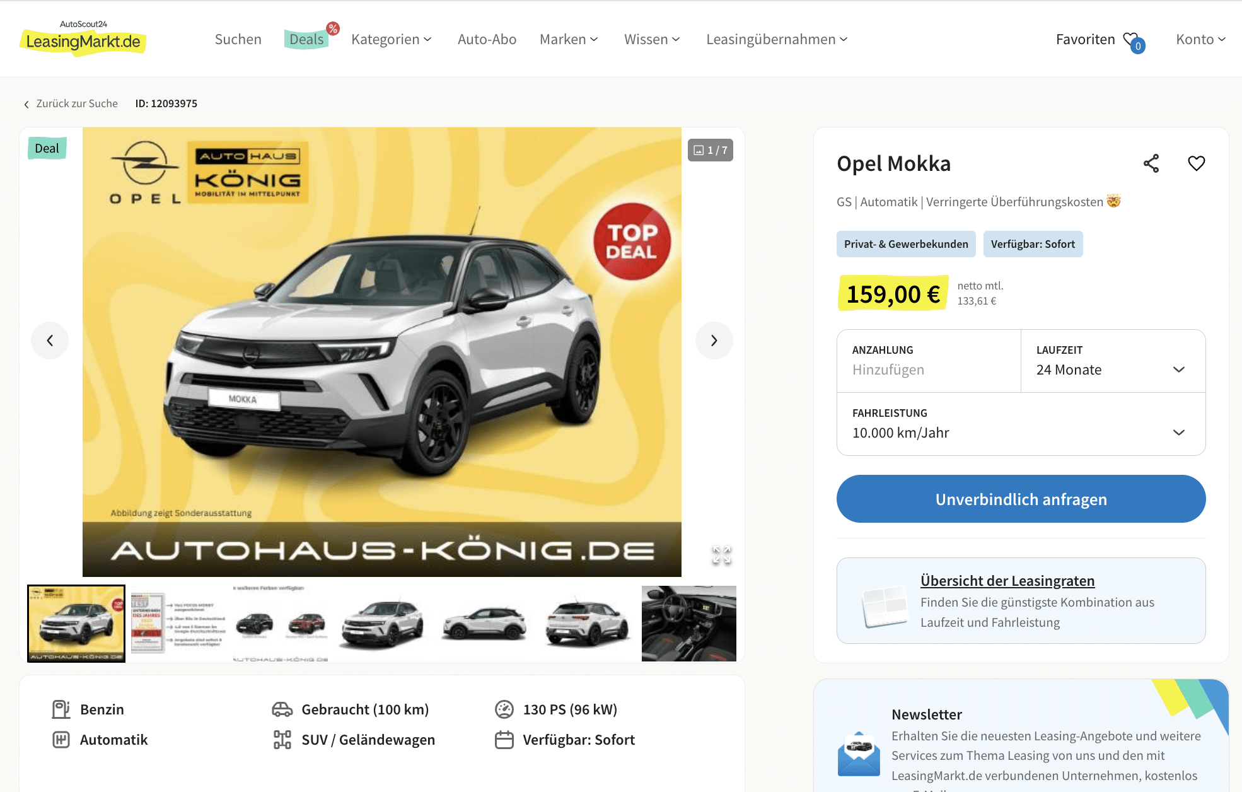Click the LeasingMarkt.de logo
The image size is (1242, 792).
pos(83,39)
